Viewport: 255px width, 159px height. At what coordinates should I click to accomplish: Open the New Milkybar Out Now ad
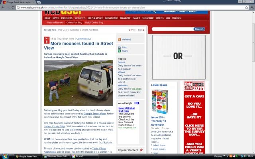pyautogui.click(x=127, y=110)
